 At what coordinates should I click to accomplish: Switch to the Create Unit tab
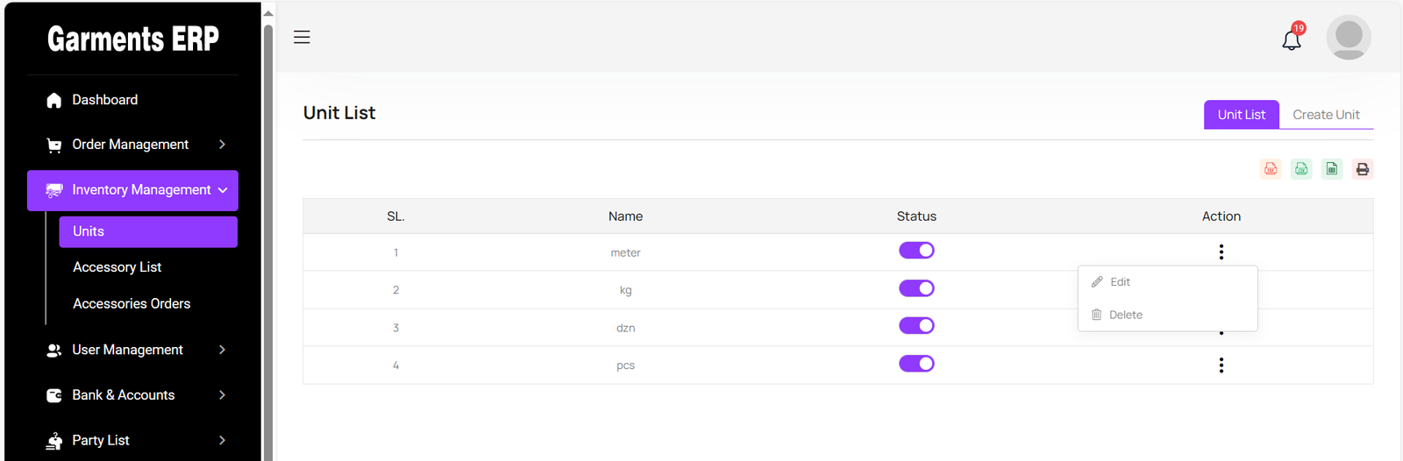pyautogui.click(x=1326, y=115)
